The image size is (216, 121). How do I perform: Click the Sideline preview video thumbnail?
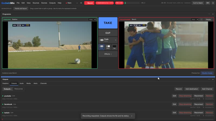pos(50,45)
